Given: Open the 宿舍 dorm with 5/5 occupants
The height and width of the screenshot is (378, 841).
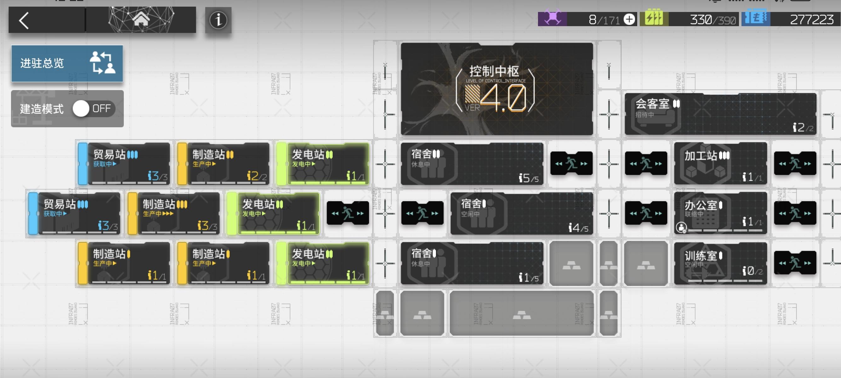Looking at the screenshot, I should [x=472, y=163].
